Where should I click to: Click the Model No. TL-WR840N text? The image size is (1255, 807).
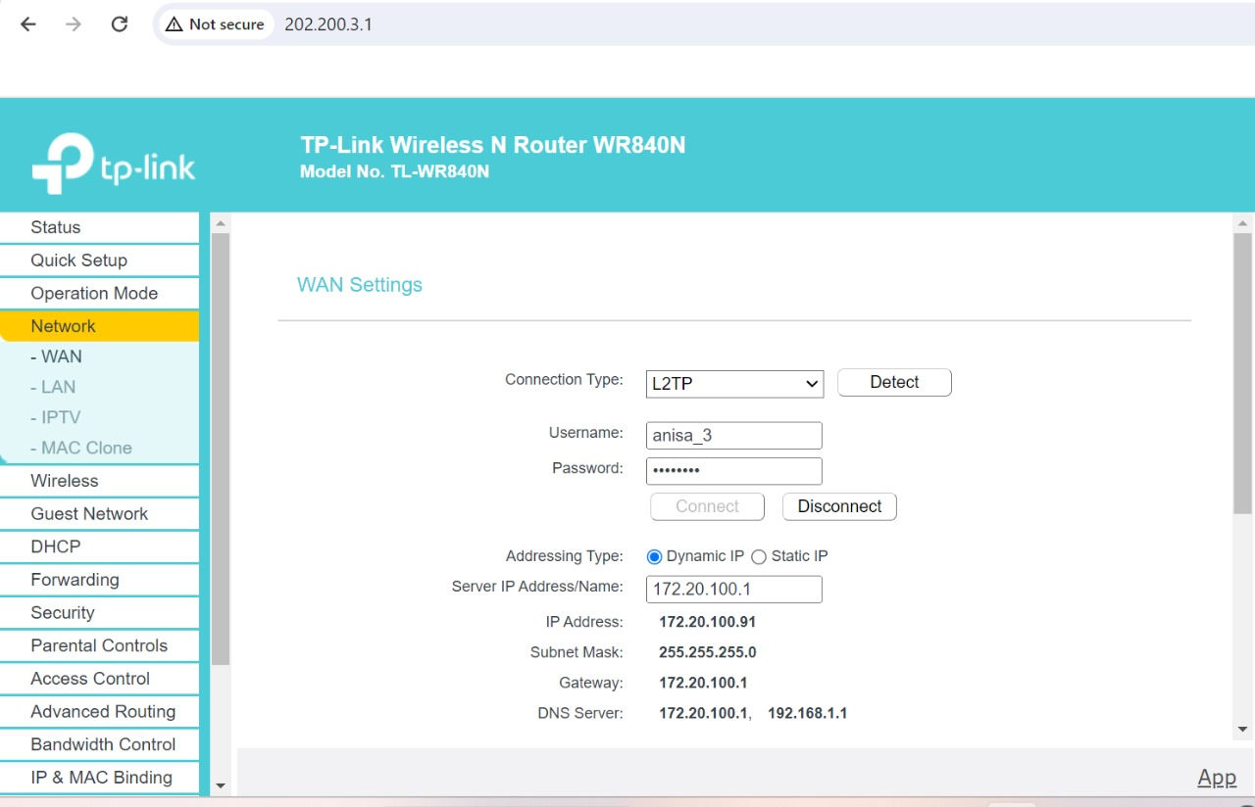394,171
